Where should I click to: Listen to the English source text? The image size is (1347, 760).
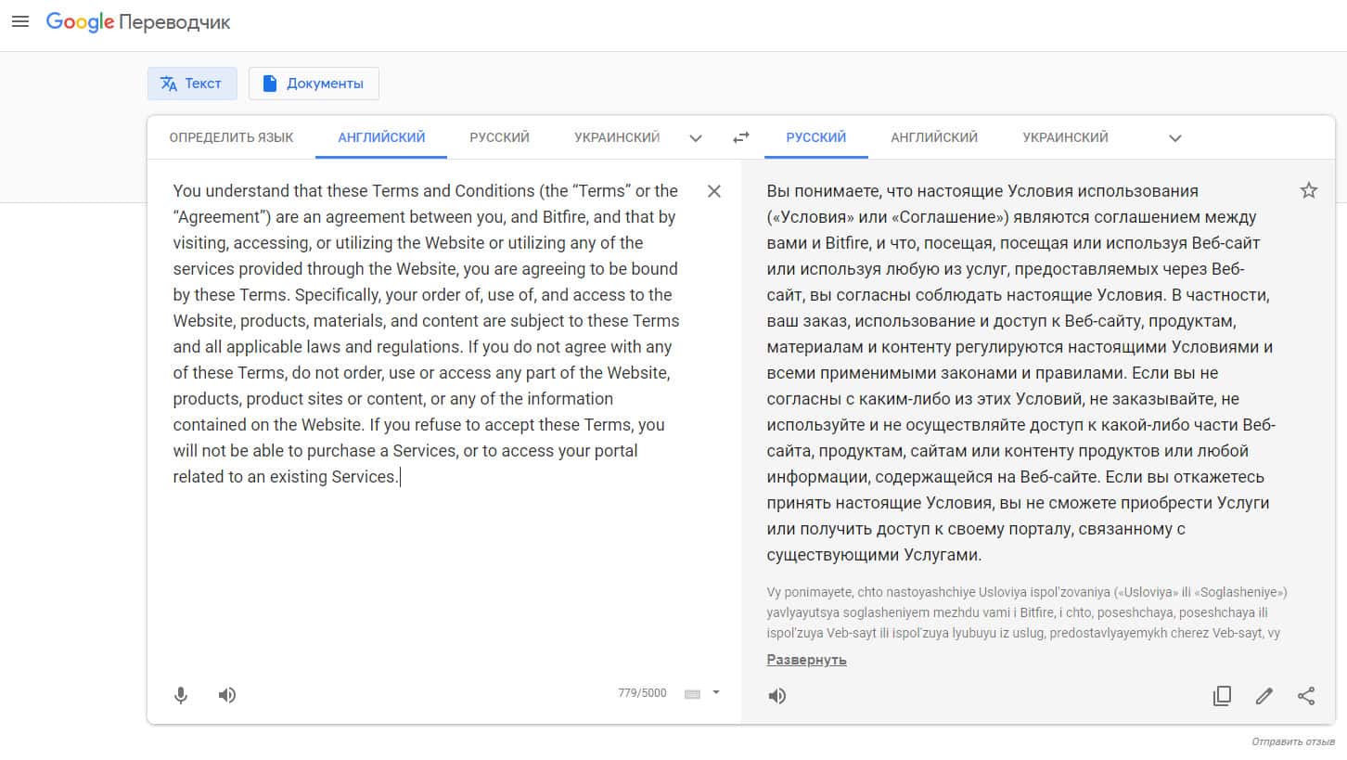227,695
